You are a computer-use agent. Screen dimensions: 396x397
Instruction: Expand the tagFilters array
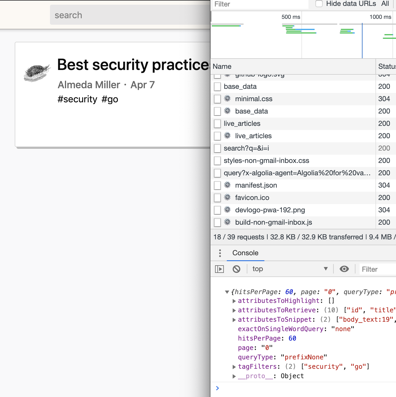coord(234,366)
